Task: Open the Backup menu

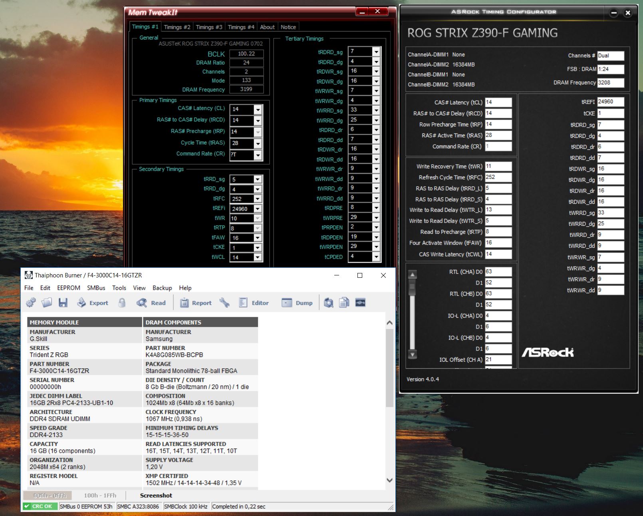Action: point(162,288)
